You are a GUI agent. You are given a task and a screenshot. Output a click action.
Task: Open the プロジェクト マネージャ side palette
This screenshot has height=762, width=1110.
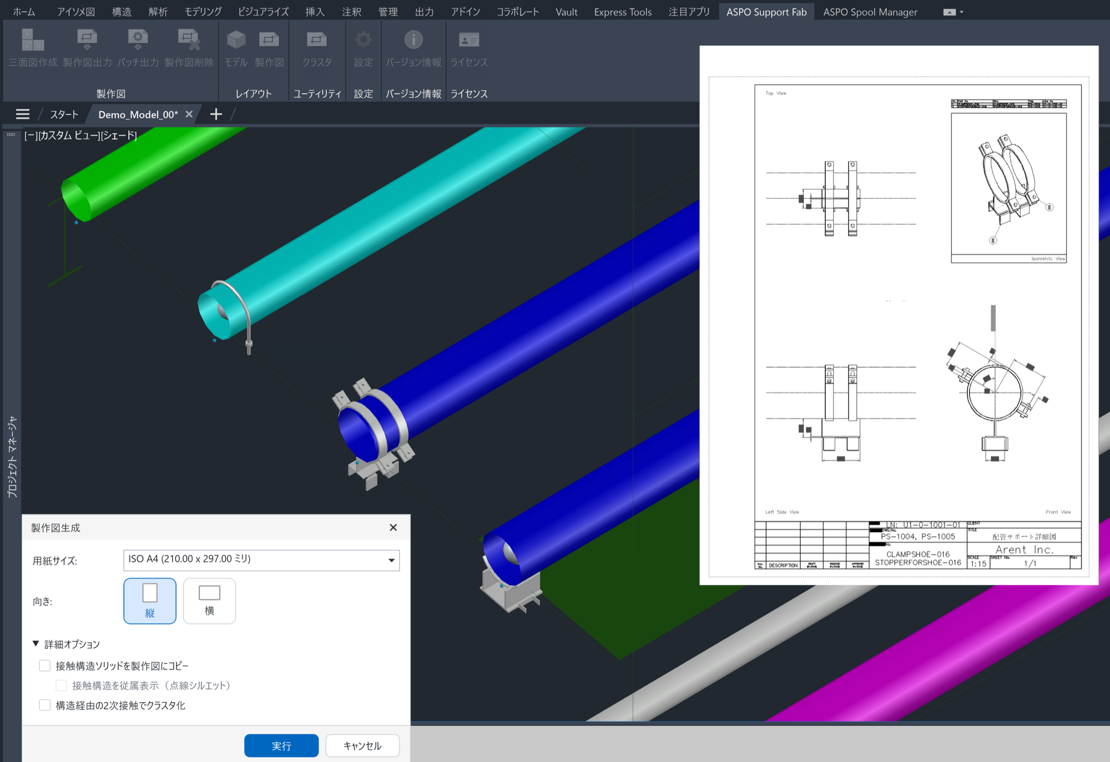(x=12, y=457)
